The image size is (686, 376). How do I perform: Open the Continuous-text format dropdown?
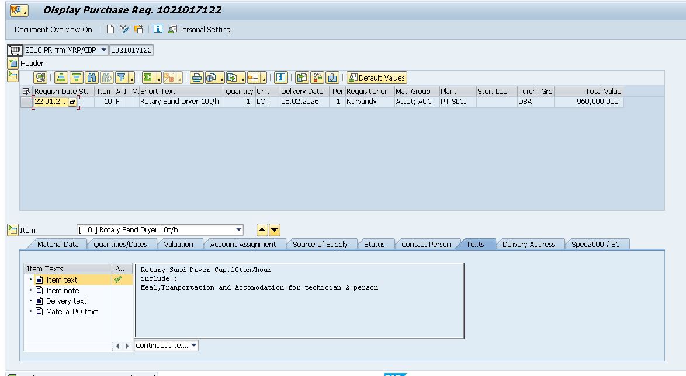coord(194,346)
